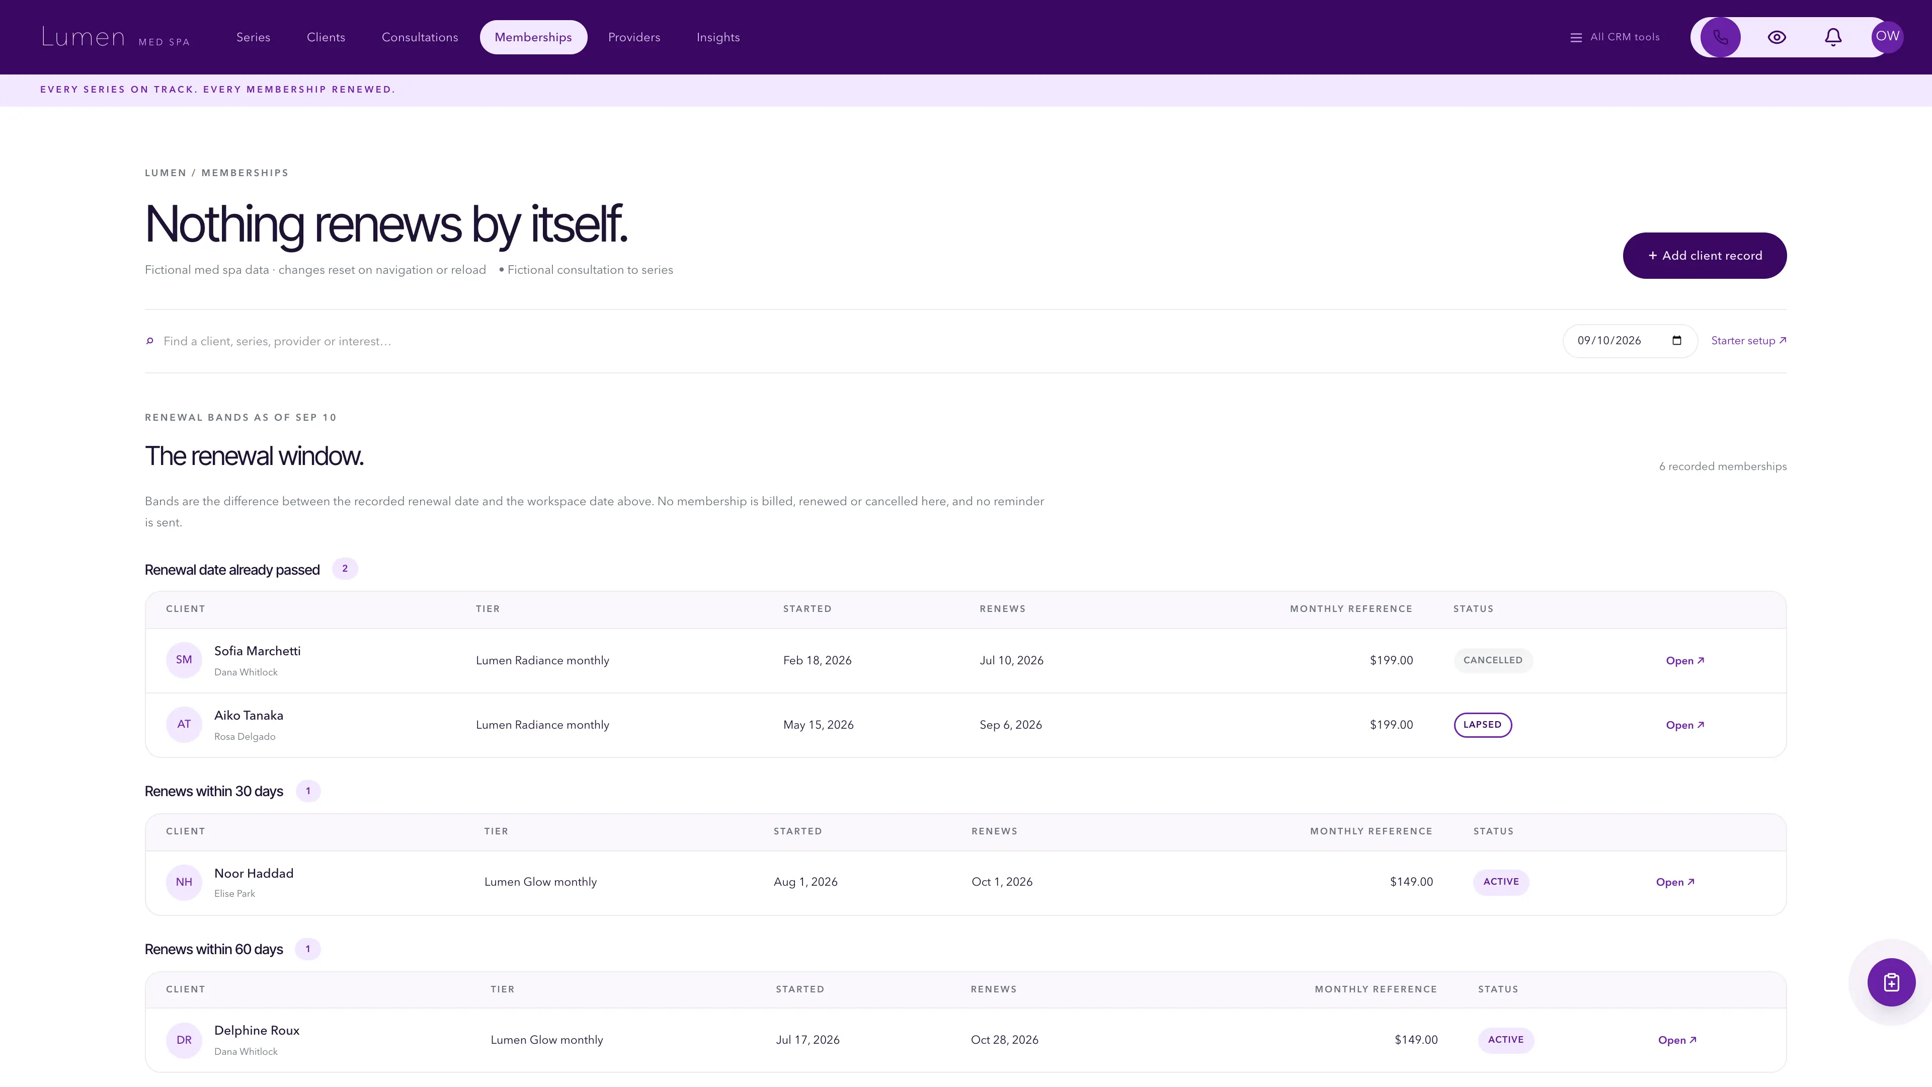Switch to the Consultations tab
The height and width of the screenshot is (1087, 1932).
point(419,37)
